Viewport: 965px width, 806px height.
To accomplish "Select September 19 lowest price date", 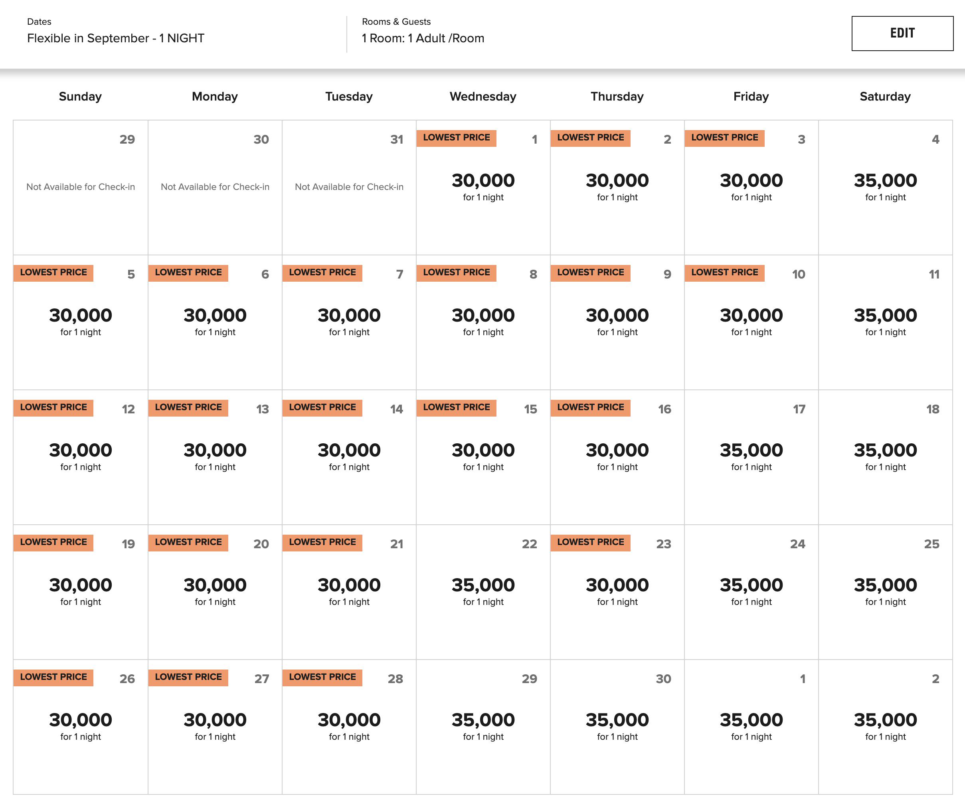I will (x=81, y=591).
